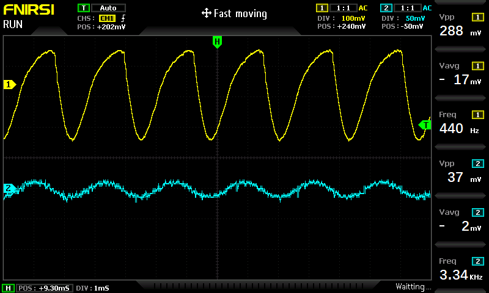
Task: Click channel 2 AC coupling label
Action: tap(427, 8)
